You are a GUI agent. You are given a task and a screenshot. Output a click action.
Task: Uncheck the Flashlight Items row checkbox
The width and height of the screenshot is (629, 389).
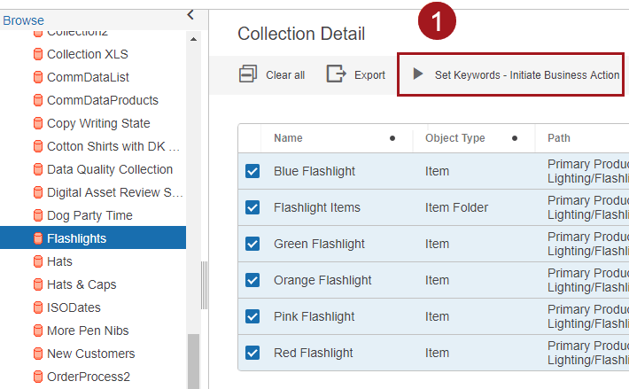pyautogui.click(x=252, y=207)
